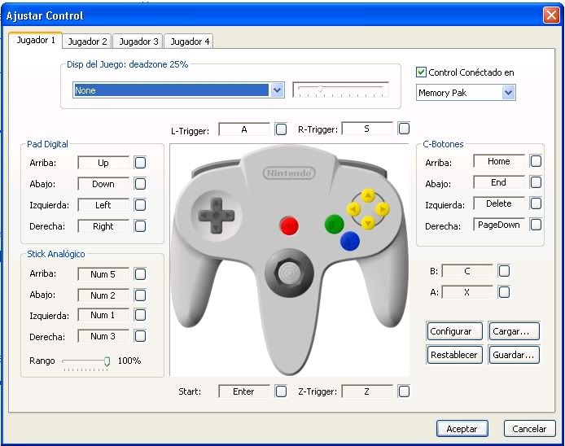The height and width of the screenshot is (446, 565).
Task: Click the gray D-pad on controller image
Action: coord(217,216)
